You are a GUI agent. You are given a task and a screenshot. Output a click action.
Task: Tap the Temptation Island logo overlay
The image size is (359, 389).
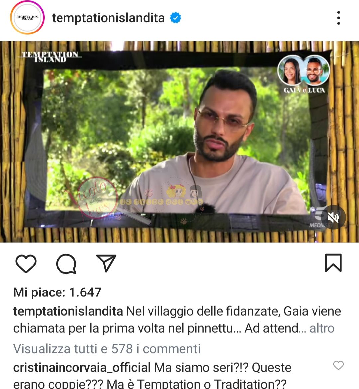(50, 57)
